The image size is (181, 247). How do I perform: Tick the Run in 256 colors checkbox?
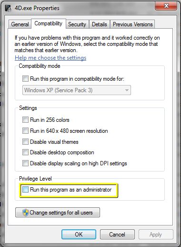pyautogui.click(x=25, y=120)
